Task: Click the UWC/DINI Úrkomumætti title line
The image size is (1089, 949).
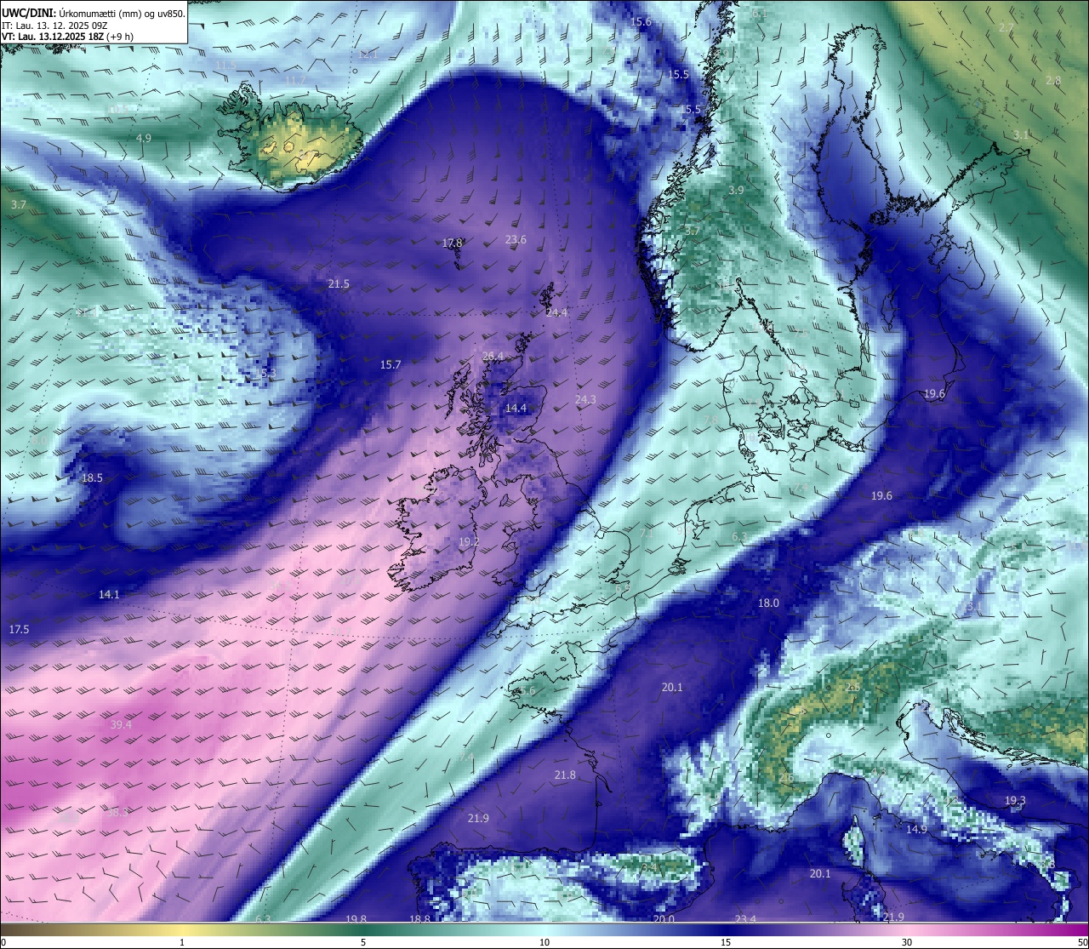Action: click(94, 14)
